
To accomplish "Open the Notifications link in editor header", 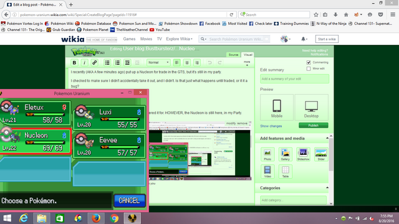I will (319, 54).
